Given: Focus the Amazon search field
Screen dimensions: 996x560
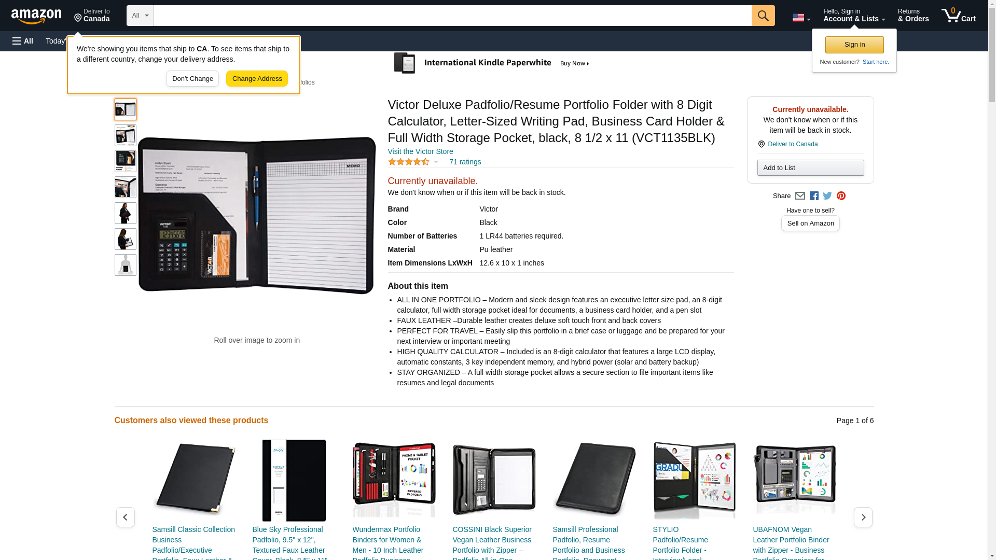Looking at the screenshot, I should [452, 16].
